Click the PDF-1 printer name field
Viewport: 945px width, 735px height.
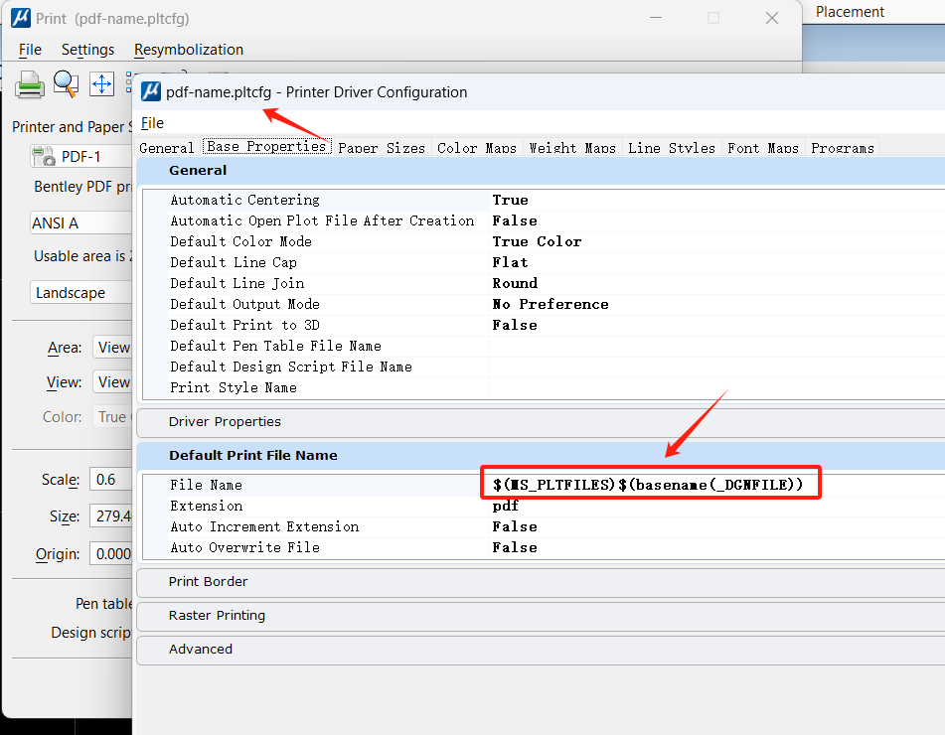[80, 157]
